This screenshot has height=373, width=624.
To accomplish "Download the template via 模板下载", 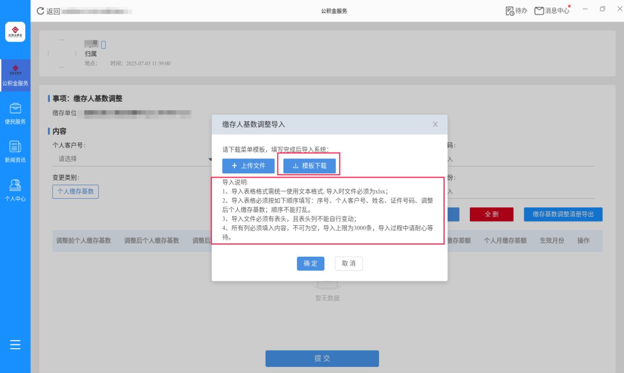I will tap(310, 166).
